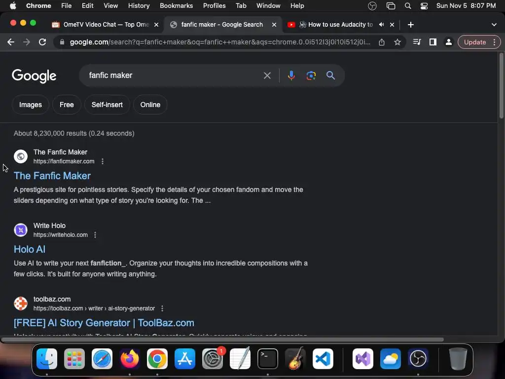The height and width of the screenshot is (379, 505).
Task: Launch Firefox from the Dock
Action: [x=130, y=359]
